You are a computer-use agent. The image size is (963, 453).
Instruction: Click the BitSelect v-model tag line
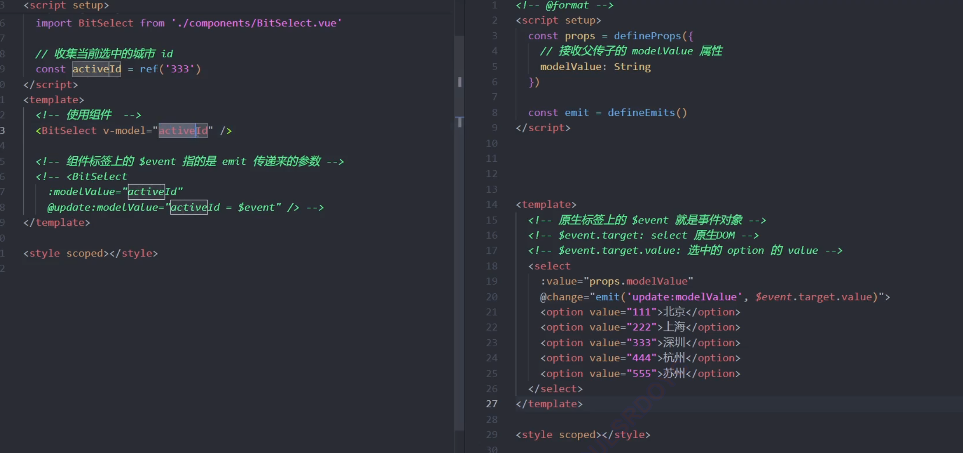134,131
